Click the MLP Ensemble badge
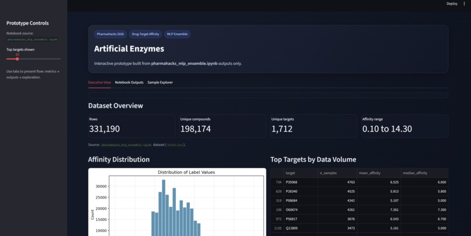The image size is (471, 236). [x=177, y=34]
